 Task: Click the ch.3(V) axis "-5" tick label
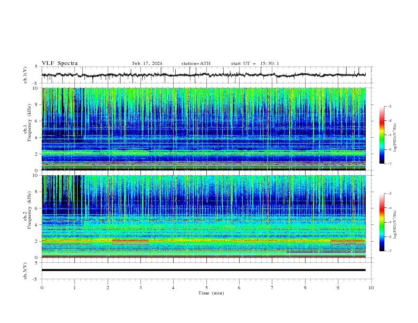[36, 279]
